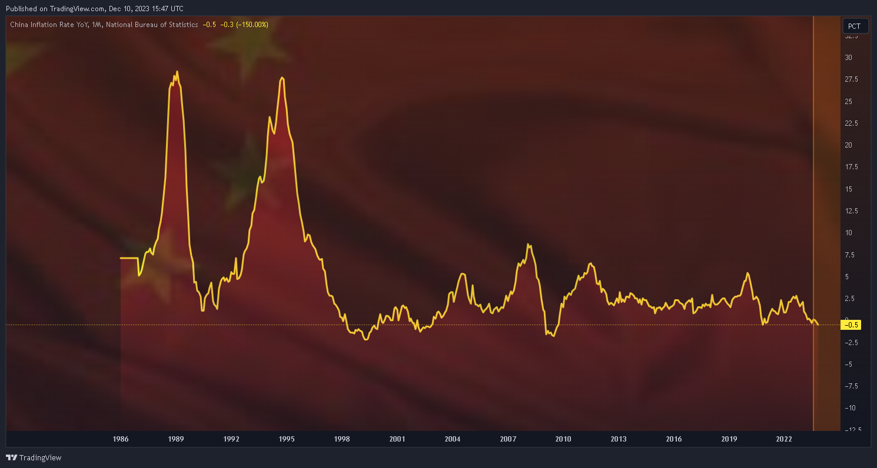The width and height of the screenshot is (877, 468).
Task: Click the 1989 year label on time axis
Action: pos(176,439)
